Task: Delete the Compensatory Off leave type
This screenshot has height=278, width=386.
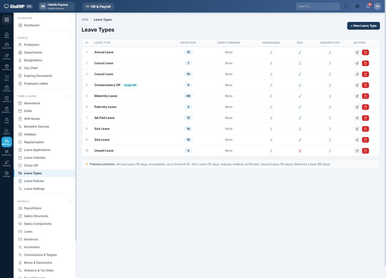Action: pyautogui.click(x=365, y=85)
